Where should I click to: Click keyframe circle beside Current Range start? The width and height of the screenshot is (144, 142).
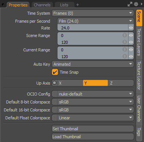(125, 49)
